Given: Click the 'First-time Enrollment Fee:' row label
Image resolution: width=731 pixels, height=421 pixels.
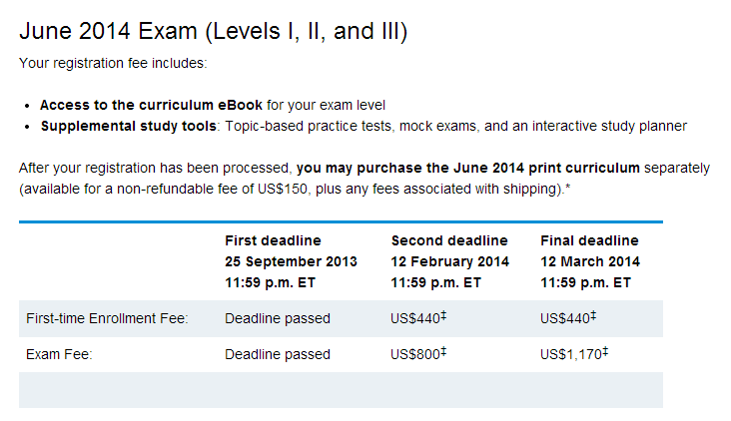Looking at the screenshot, I should click(x=107, y=318).
